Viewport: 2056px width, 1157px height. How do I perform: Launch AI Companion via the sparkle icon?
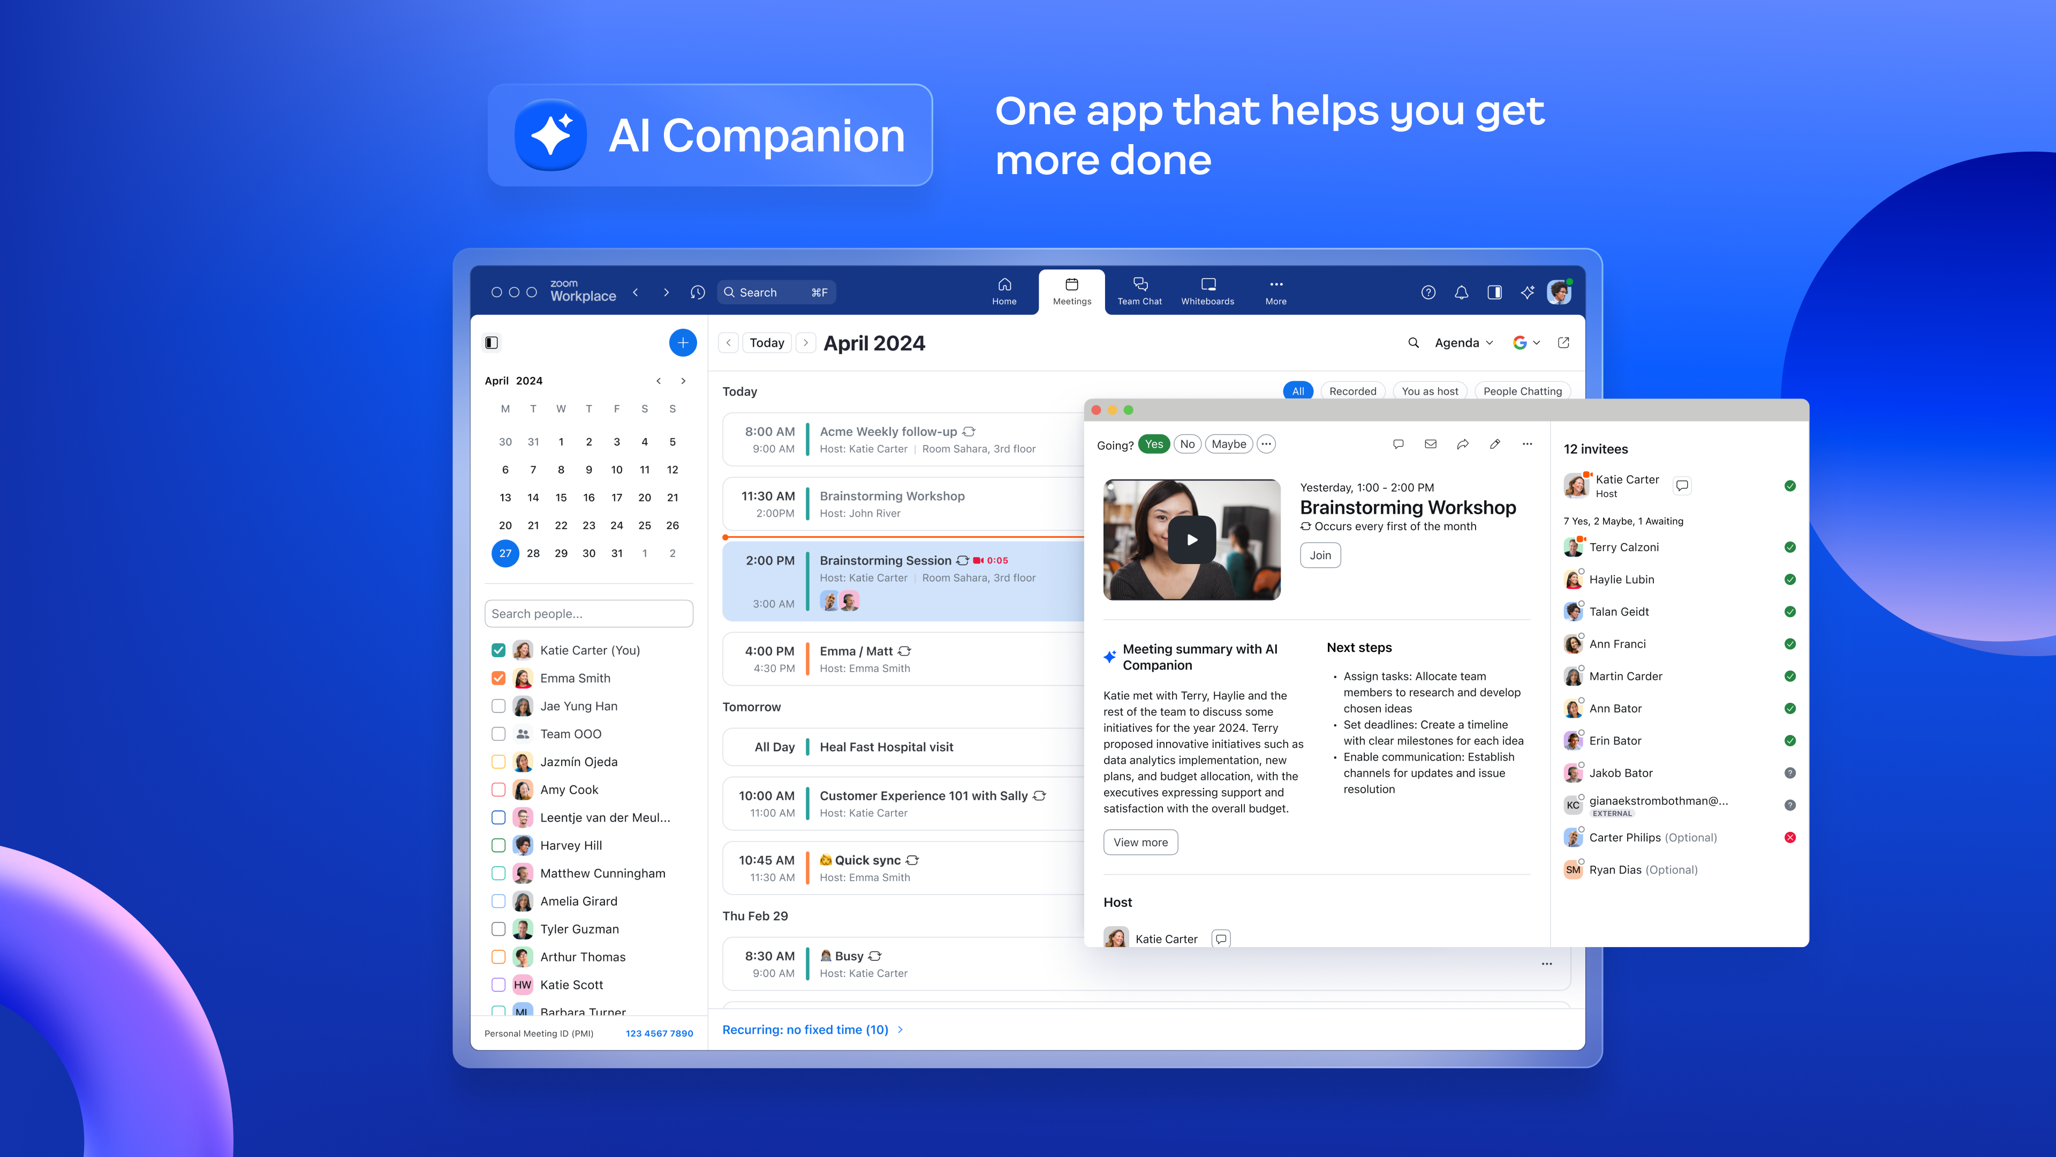(x=1527, y=292)
